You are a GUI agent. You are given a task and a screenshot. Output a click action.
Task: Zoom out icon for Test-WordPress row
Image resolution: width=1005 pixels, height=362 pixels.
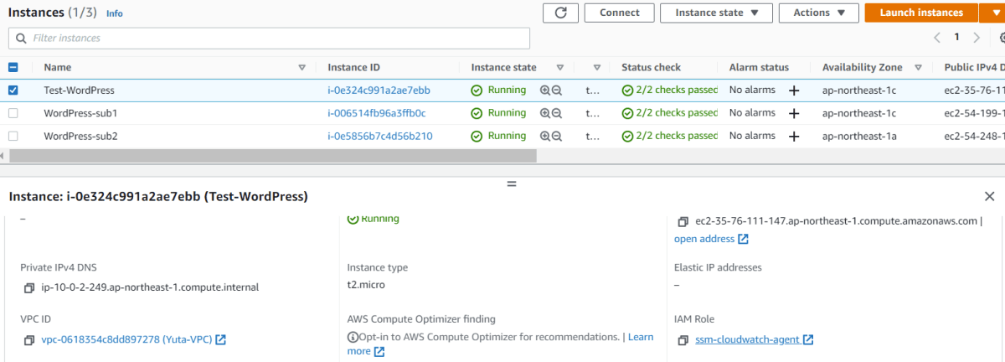(556, 90)
